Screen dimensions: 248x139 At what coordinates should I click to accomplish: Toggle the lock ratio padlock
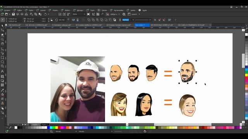click(x=52, y=20)
